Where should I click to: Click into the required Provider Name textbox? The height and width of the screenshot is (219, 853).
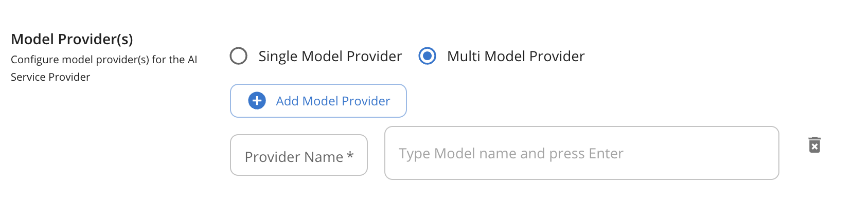click(x=298, y=155)
